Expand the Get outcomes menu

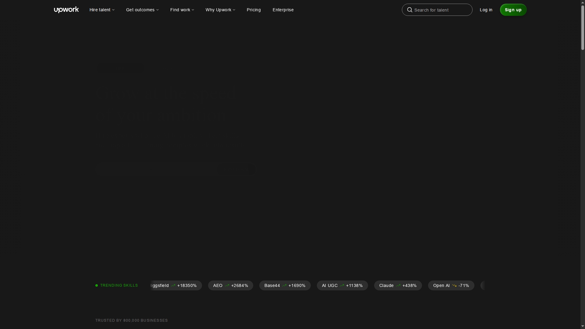142,10
